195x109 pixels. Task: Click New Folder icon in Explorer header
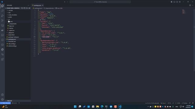pos(24,8)
